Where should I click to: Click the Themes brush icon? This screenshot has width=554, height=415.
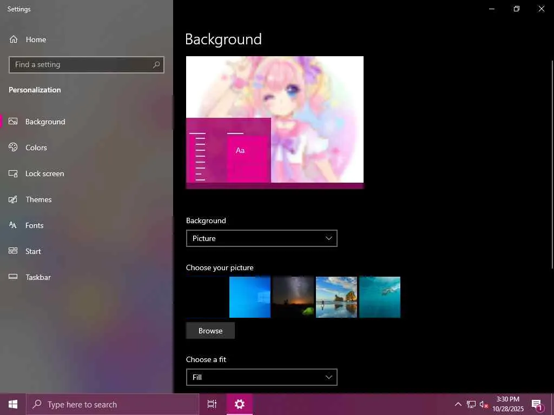tap(13, 199)
